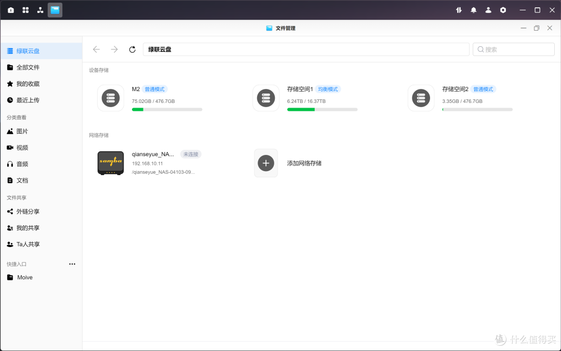This screenshot has width=561, height=351.
Task: Open quick access options (three dots)
Action: pos(72,264)
